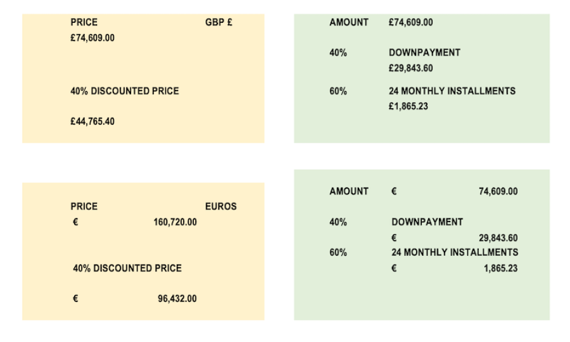Select 40% DISCOUNTED PRICE above £44,765.40
570x342 pixels.
point(124,91)
